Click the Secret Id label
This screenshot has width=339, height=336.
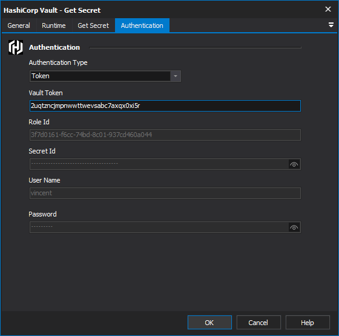click(42, 151)
